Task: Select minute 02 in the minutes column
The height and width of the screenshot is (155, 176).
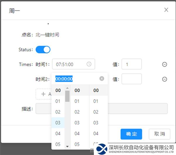Action: coord(77,112)
